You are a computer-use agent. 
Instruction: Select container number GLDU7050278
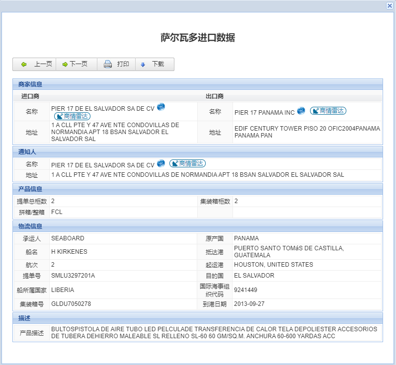(71, 303)
